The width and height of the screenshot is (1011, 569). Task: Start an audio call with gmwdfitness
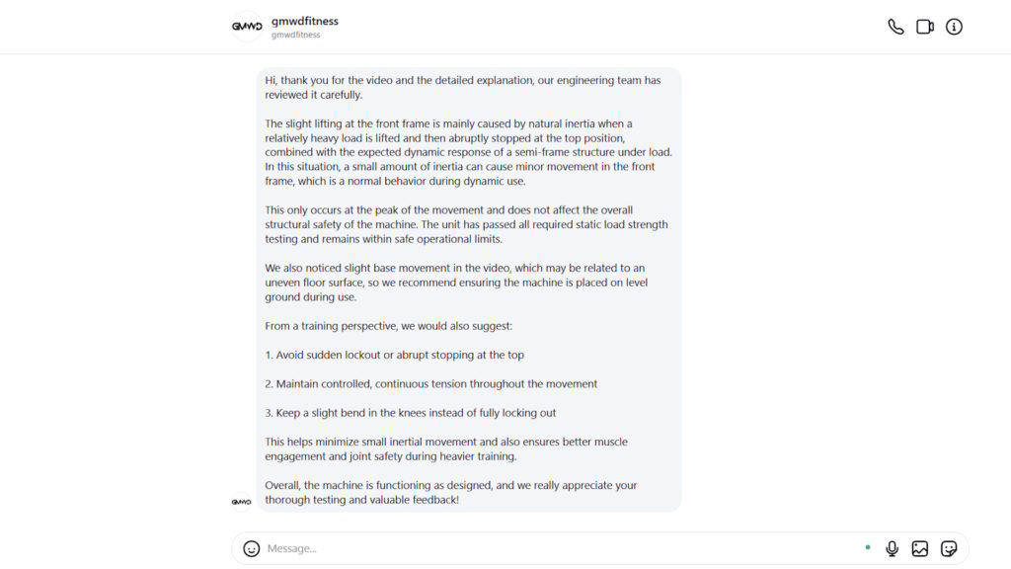(895, 27)
